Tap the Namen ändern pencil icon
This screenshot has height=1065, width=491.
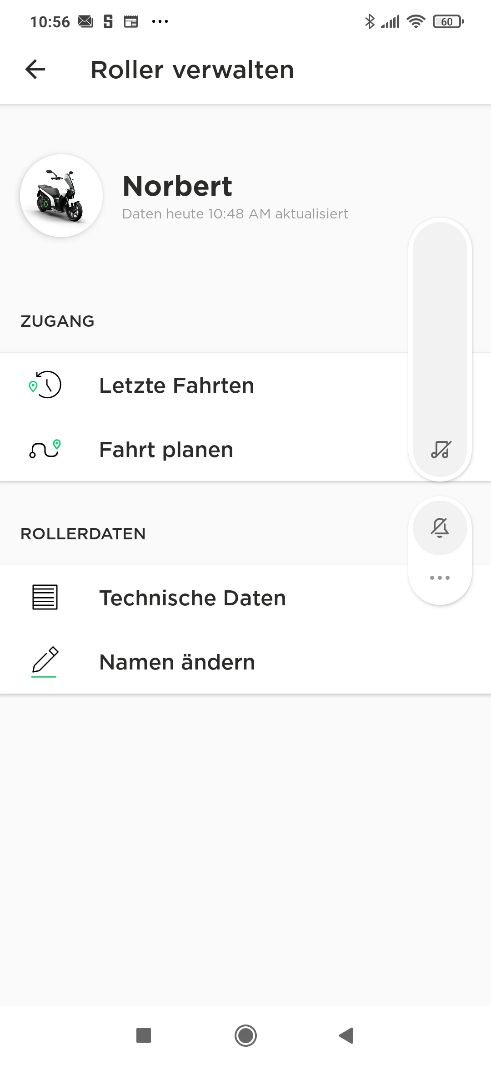[45, 661]
